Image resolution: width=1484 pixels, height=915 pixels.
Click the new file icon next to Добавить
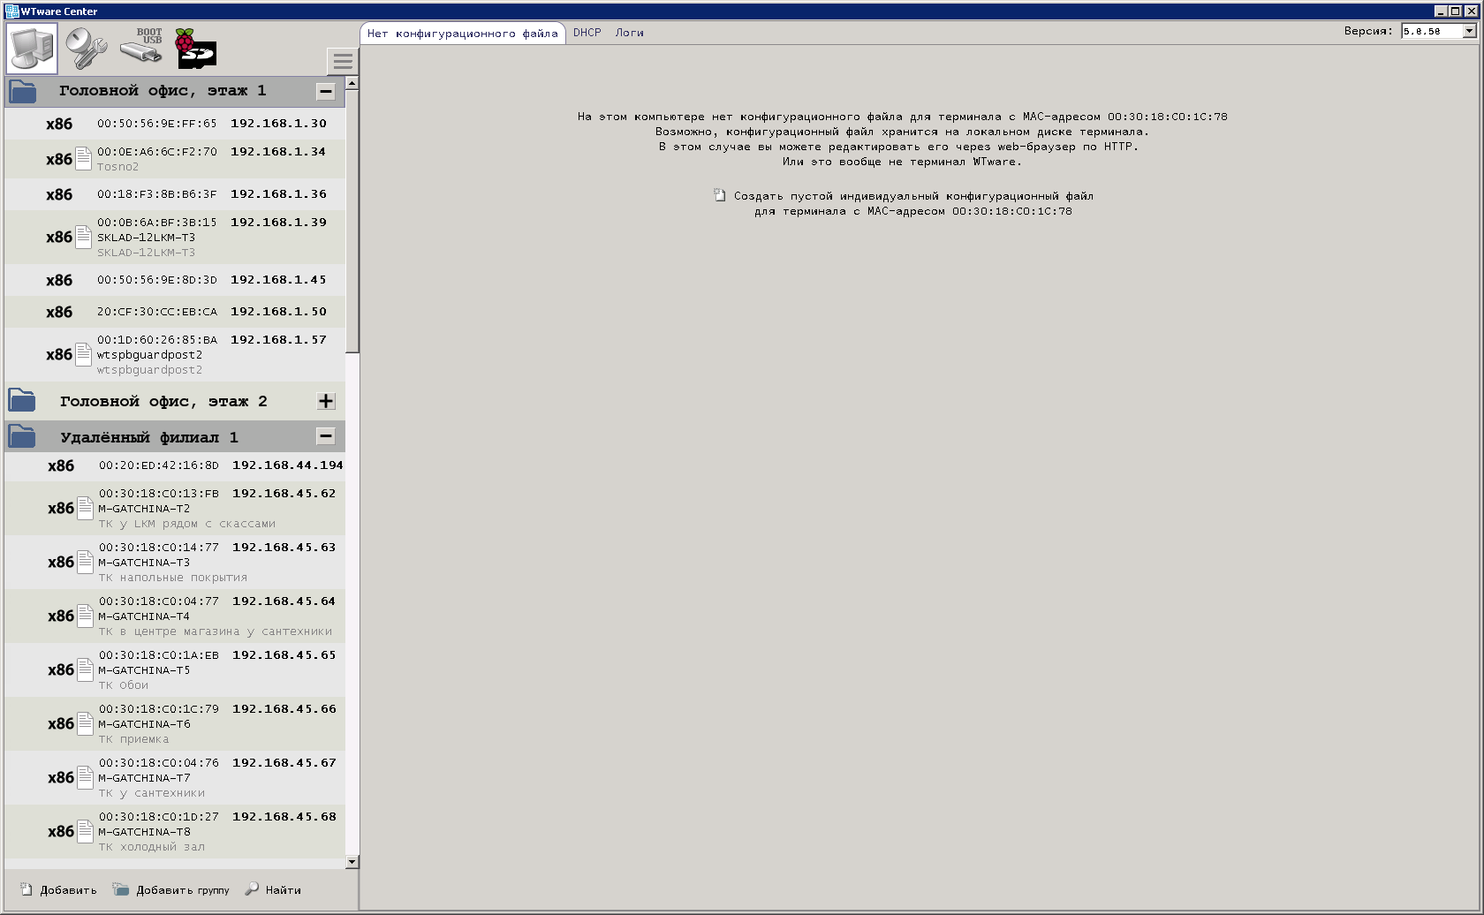coord(26,889)
